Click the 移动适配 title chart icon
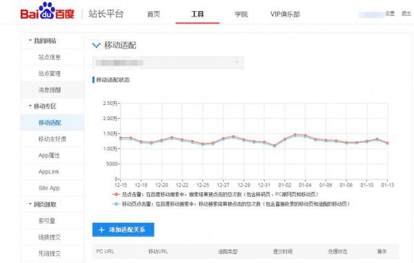The image size is (414, 263). [97, 46]
